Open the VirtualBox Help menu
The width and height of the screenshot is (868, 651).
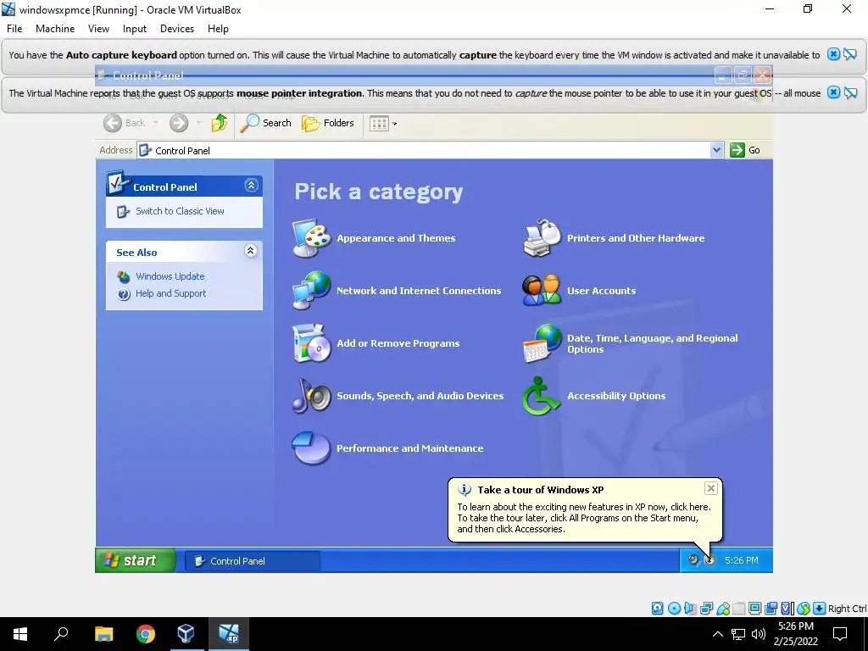tap(218, 29)
